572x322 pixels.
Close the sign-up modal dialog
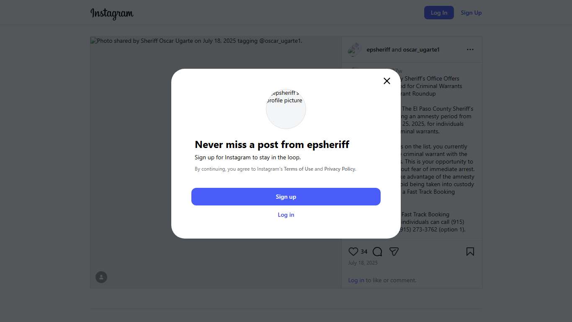[387, 81]
